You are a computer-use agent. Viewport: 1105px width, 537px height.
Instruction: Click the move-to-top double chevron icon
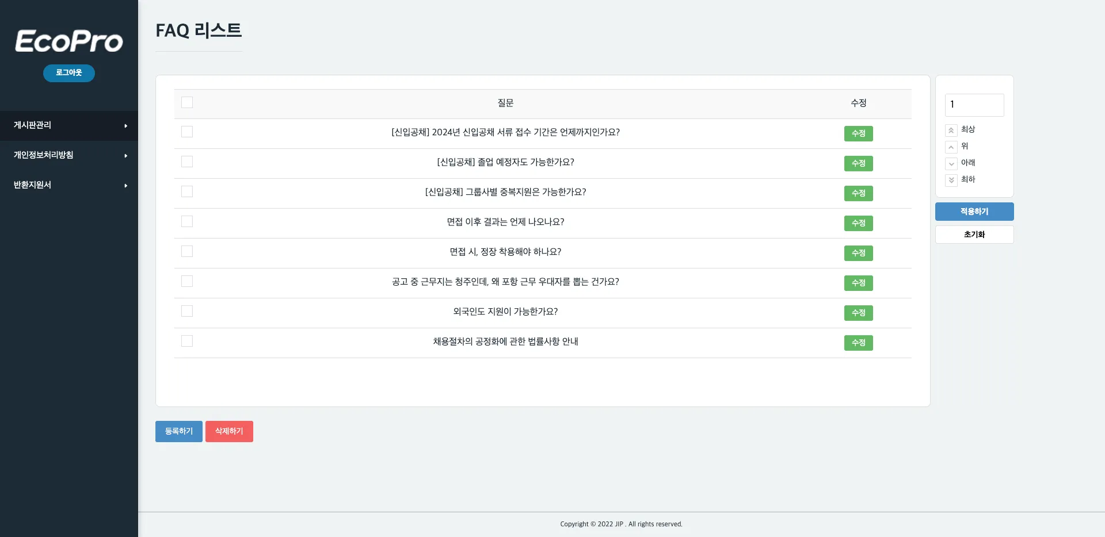[x=951, y=131]
